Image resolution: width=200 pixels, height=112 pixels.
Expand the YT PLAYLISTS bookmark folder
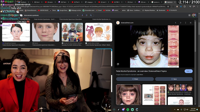click(172, 10)
